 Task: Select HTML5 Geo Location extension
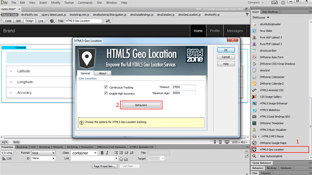click(x=280, y=150)
